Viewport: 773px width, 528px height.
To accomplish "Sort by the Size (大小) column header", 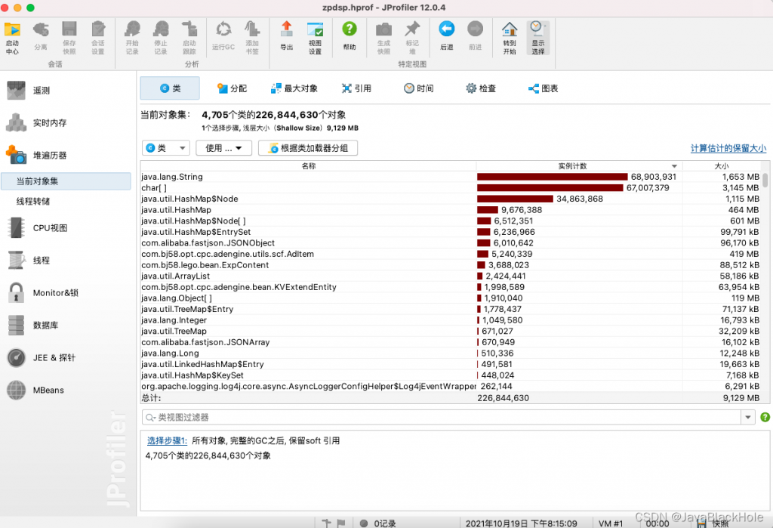I will pyautogui.click(x=722, y=165).
